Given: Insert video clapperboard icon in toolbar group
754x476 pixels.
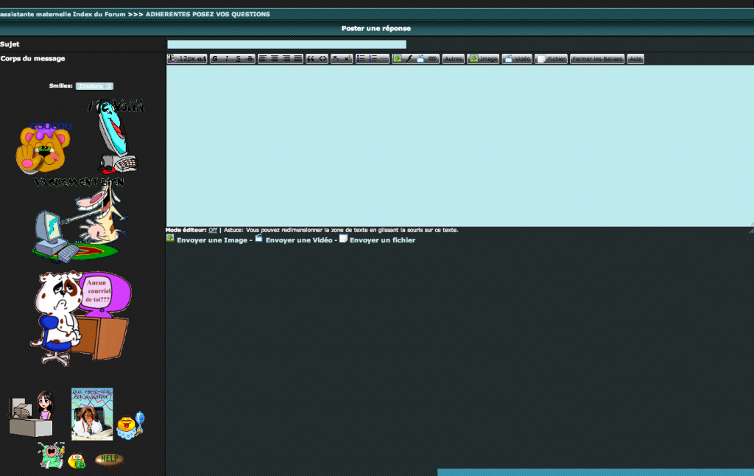Looking at the screenshot, I should tap(420, 59).
